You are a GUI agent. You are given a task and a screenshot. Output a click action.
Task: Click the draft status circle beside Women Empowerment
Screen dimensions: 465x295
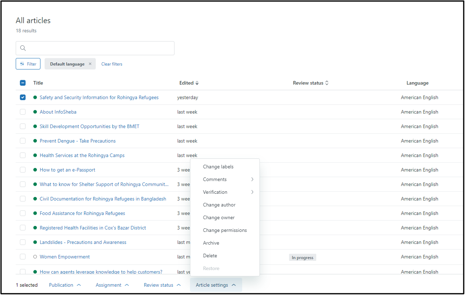(35, 257)
